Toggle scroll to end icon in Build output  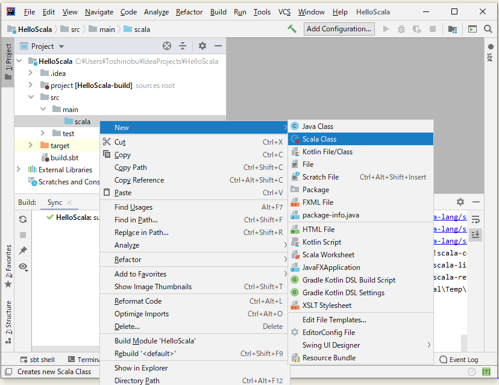coord(475,235)
